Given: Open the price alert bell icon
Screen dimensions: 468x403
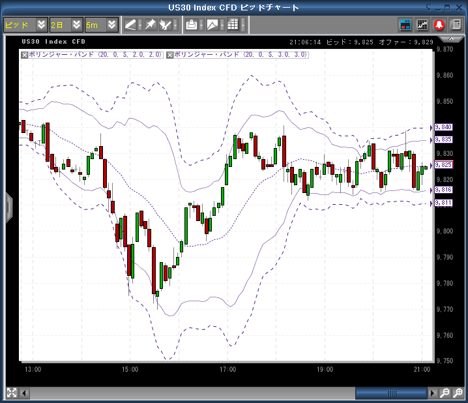Looking at the screenshot, I should pyautogui.click(x=440, y=25).
